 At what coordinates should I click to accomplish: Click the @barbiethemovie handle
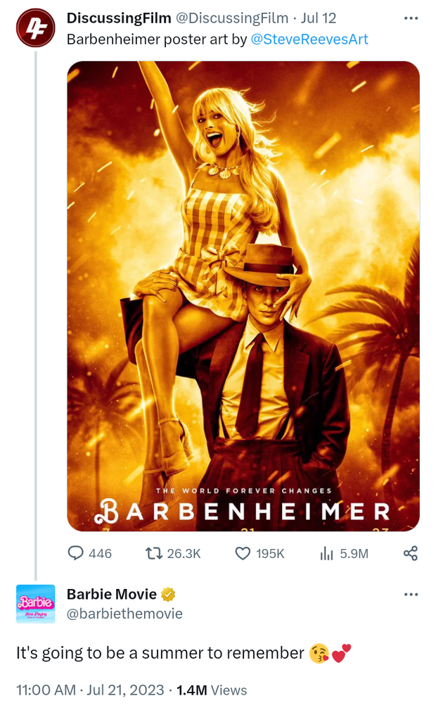124,614
